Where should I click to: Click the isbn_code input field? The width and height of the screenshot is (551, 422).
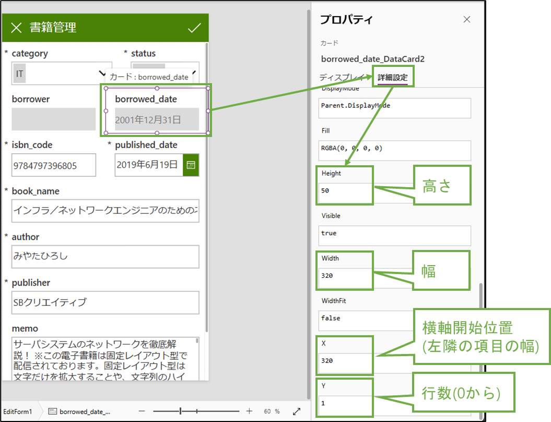pyautogui.click(x=53, y=165)
